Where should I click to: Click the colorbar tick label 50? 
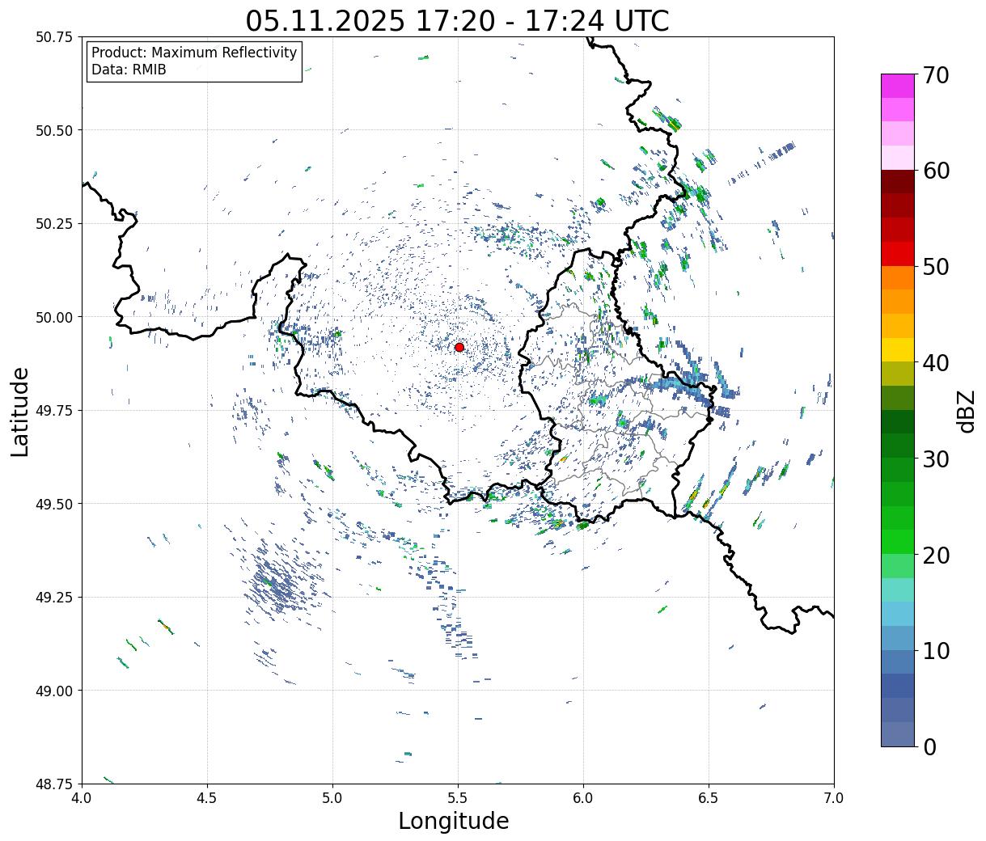[935, 267]
